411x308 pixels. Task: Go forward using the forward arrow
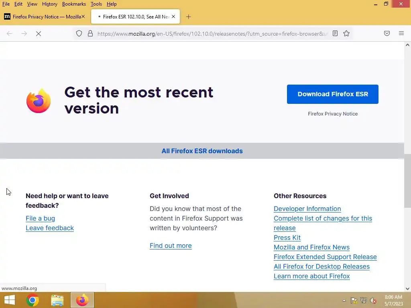24,34
